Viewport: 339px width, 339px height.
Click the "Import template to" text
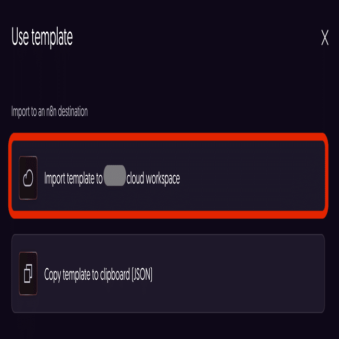click(73, 179)
